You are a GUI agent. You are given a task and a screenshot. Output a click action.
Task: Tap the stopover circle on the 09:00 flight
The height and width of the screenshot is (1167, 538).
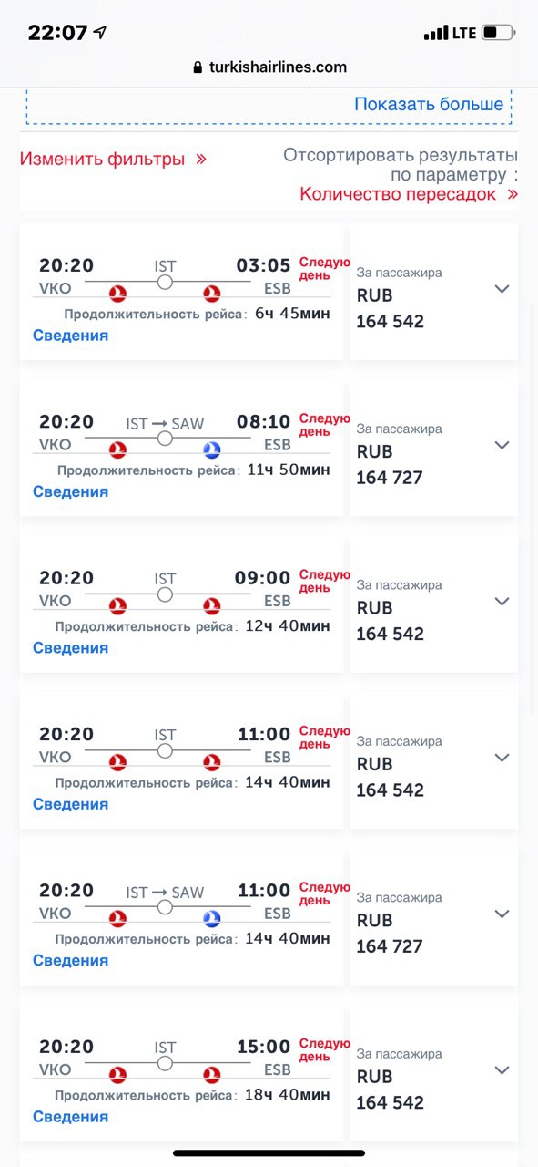[x=165, y=594]
